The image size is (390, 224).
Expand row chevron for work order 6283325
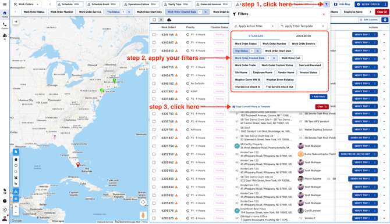click(384, 218)
